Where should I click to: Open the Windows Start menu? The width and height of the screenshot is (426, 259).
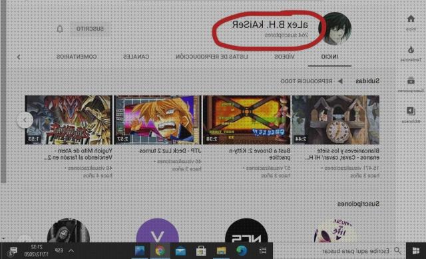pos(415,250)
